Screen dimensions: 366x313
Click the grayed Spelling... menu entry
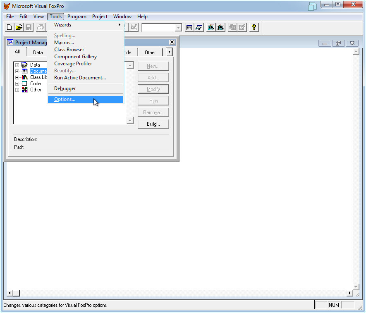[x=86, y=36]
